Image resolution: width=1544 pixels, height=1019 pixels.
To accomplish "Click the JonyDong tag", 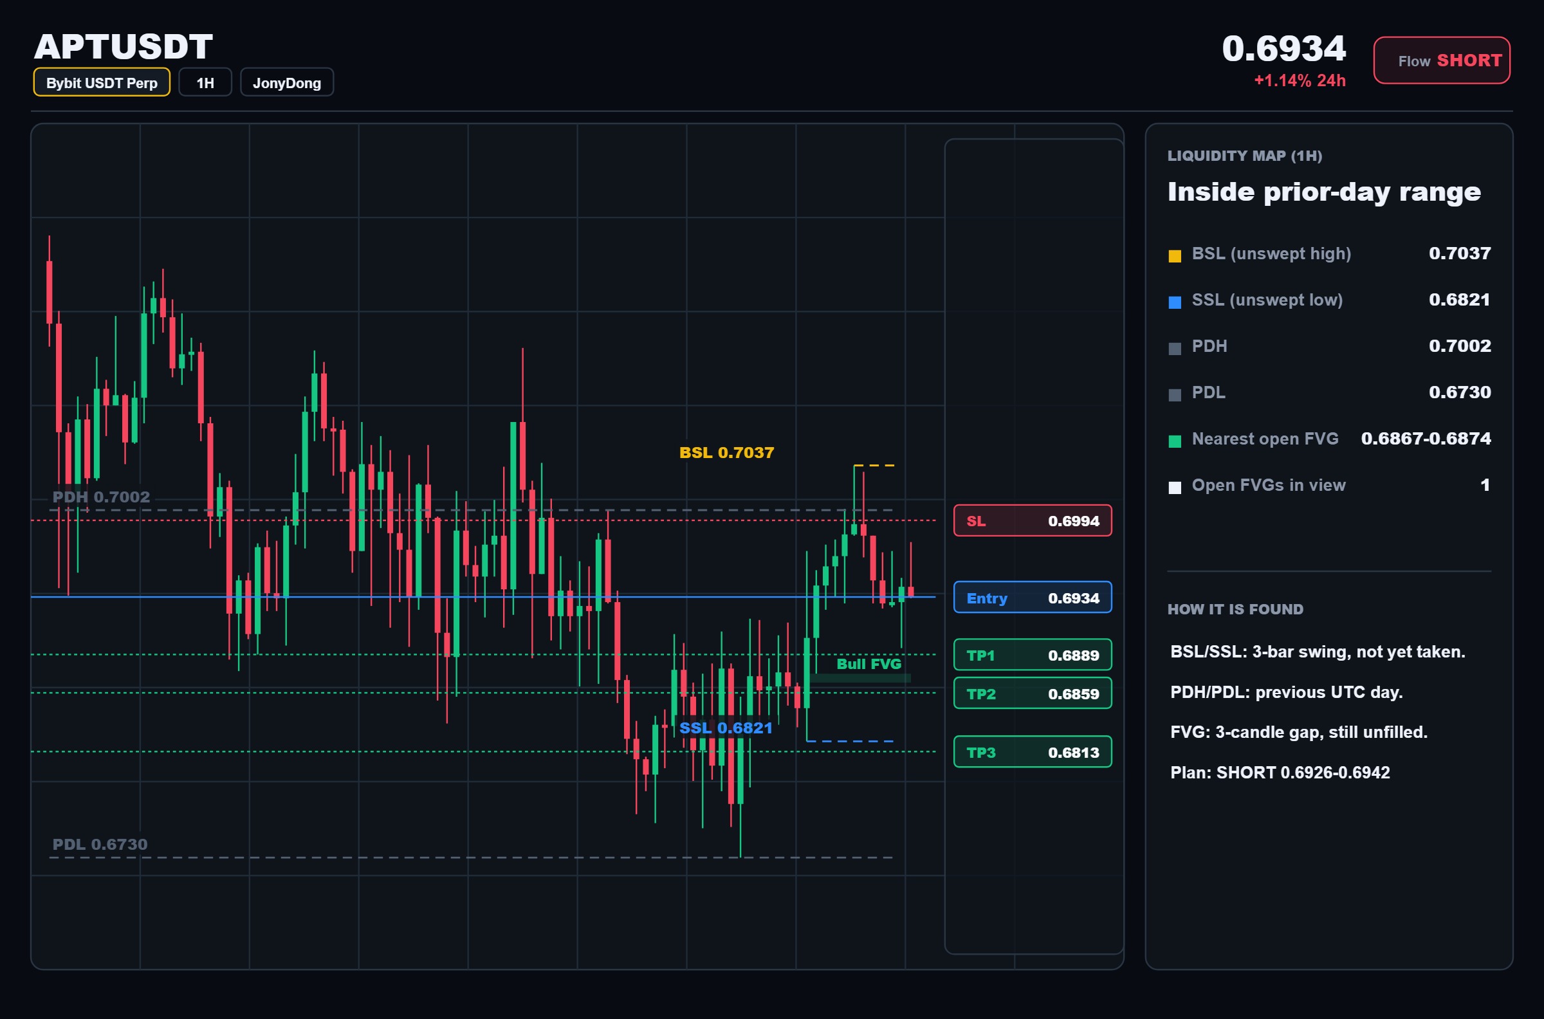I will point(286,82).
